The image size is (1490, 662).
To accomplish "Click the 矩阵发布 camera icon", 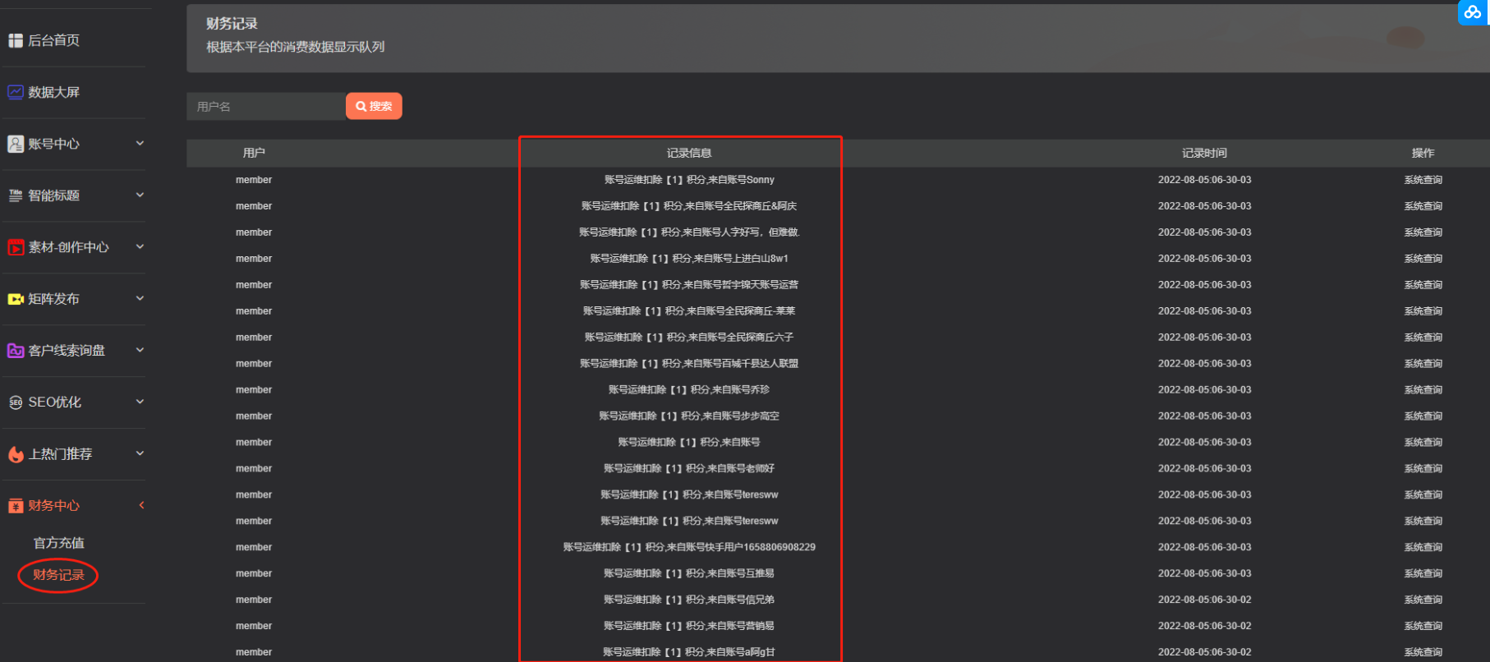I will coord(16,299).
